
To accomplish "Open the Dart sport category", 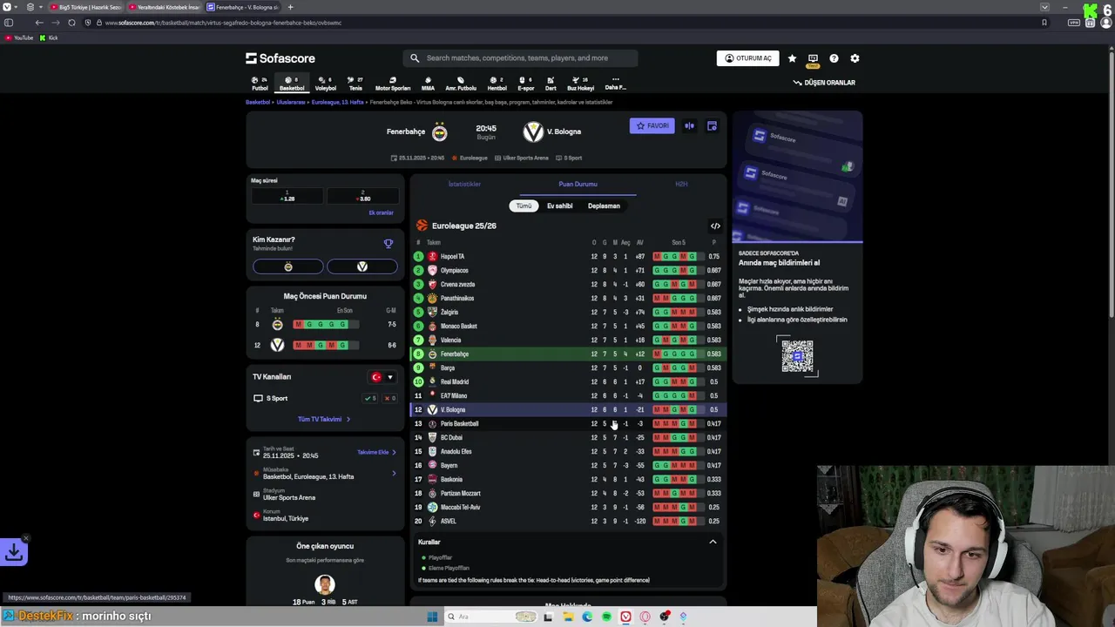I will click(x=551, y=84).
